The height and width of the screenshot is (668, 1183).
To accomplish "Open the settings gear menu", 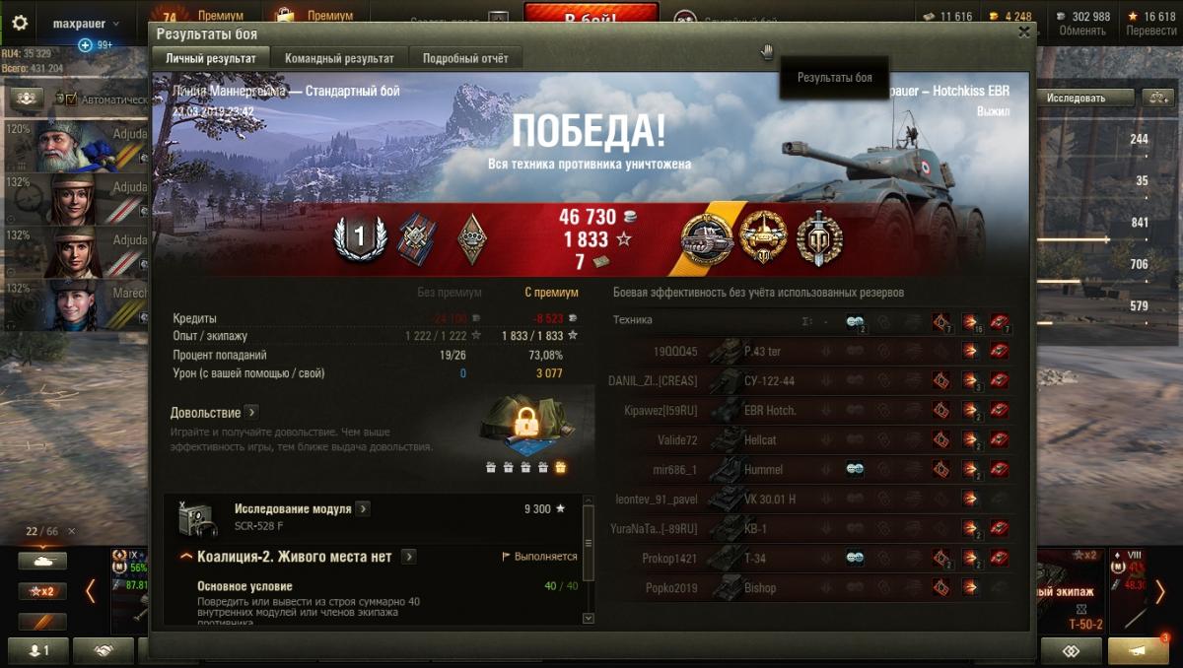I will click(x=20, y=23).
